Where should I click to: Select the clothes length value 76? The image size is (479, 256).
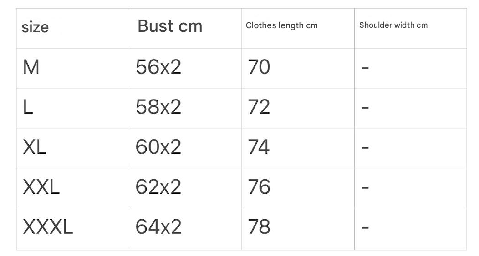(x=259, y=187)
